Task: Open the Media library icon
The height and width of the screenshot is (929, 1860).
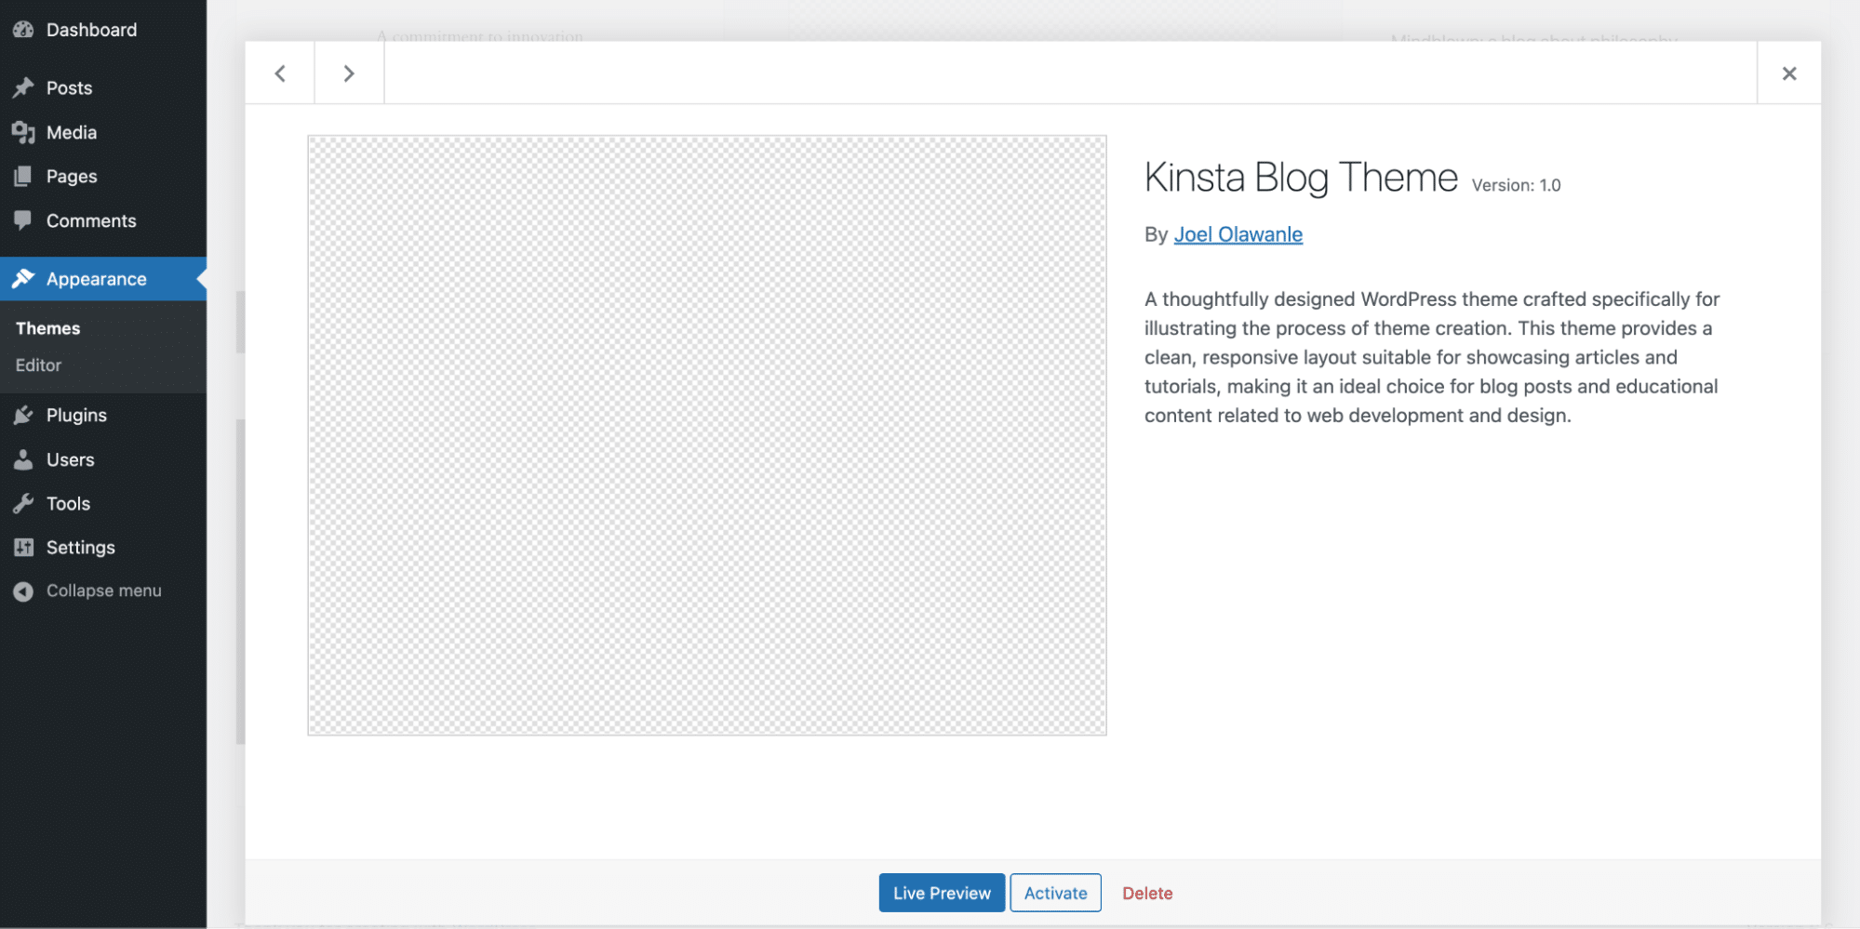Action: [23, 132]
